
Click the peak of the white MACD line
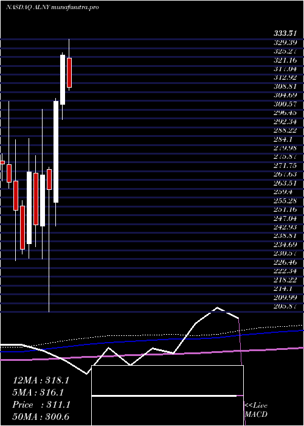pyautogui.click(x=217, y=307)
